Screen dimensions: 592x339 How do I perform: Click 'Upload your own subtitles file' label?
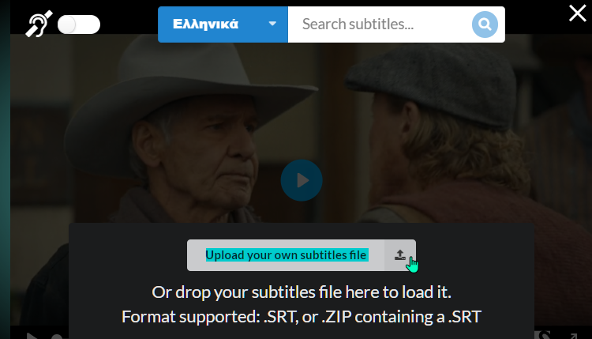(x=286, y=255)
